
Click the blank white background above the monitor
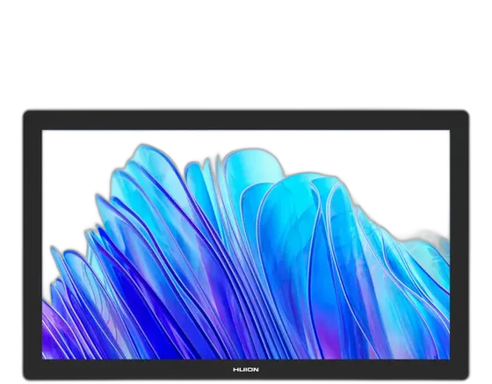[246, 54]
